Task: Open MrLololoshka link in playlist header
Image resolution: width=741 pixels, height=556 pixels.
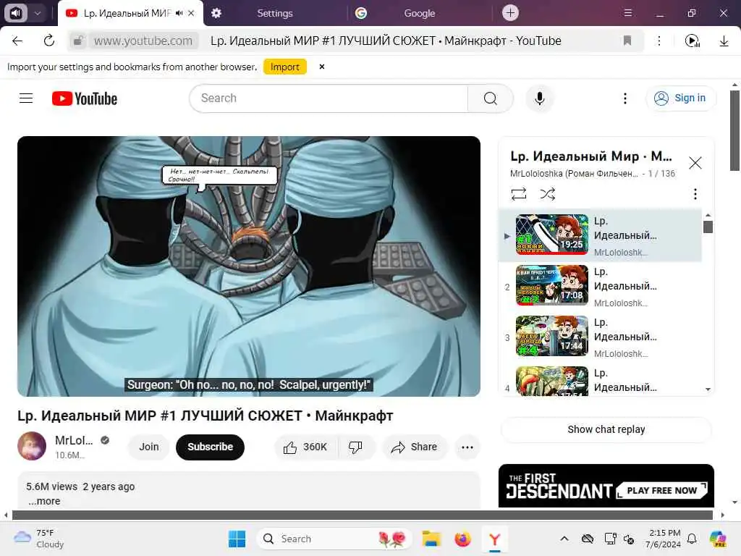Action: pyautogui.click(x=574, y=174)
